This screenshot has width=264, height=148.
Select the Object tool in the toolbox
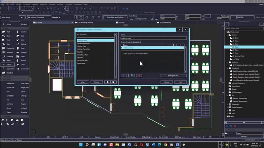click(x=8, y=65)
